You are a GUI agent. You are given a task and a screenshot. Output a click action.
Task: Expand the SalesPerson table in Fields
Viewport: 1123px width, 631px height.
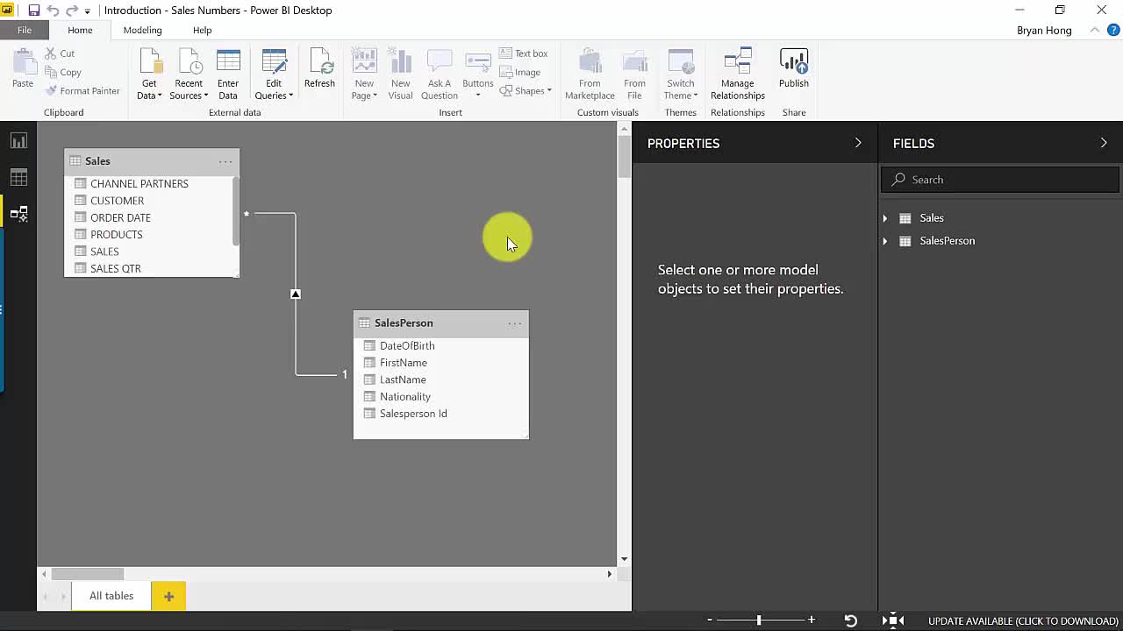[884, 241]
